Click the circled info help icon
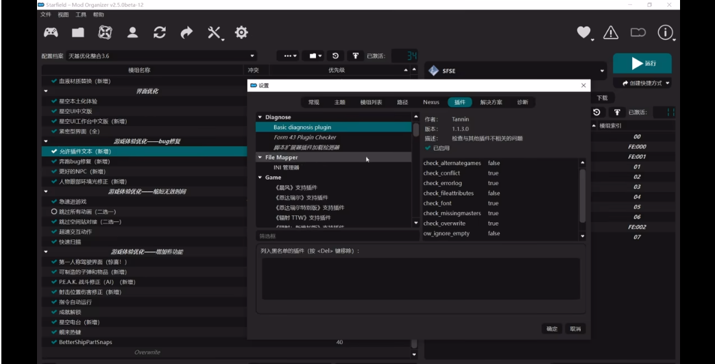The width and height of the screenshot is (715, 364). [x=665, y=32]
